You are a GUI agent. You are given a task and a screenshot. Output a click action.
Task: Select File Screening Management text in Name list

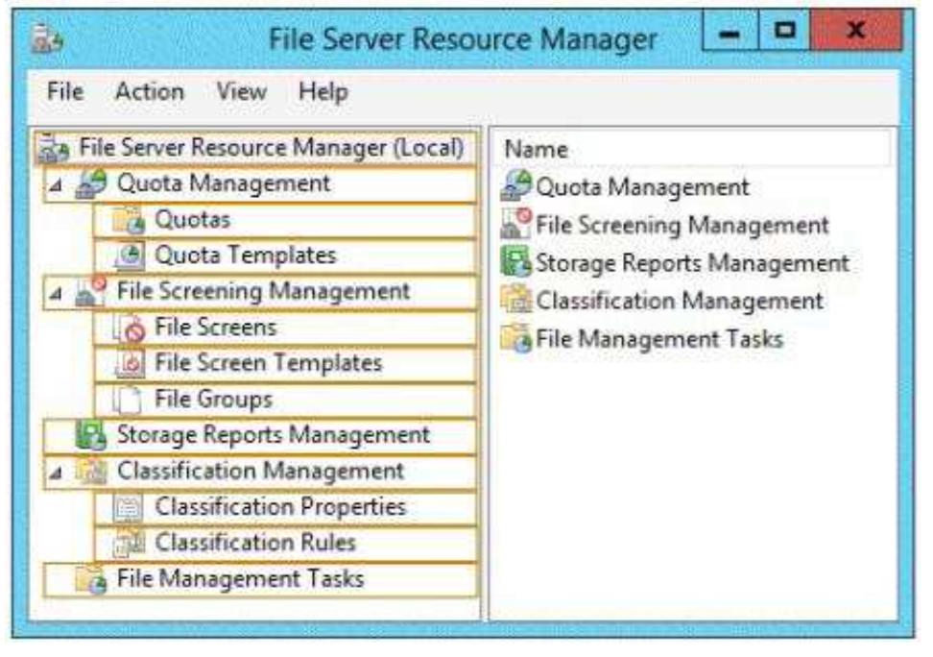pos(682,225)
